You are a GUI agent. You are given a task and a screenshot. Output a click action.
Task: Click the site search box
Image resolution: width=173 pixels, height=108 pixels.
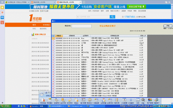(93, 17)
